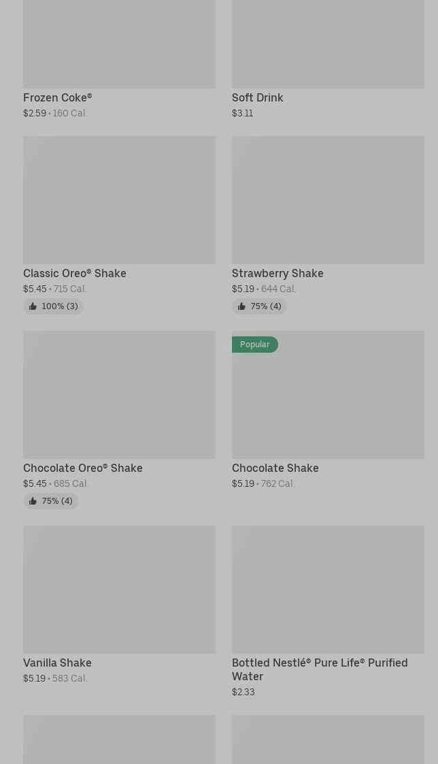This screenshot has height=764, width=438.
Task: Click the Popular badge on Chocolate Shake
Action: pos(255,345)
